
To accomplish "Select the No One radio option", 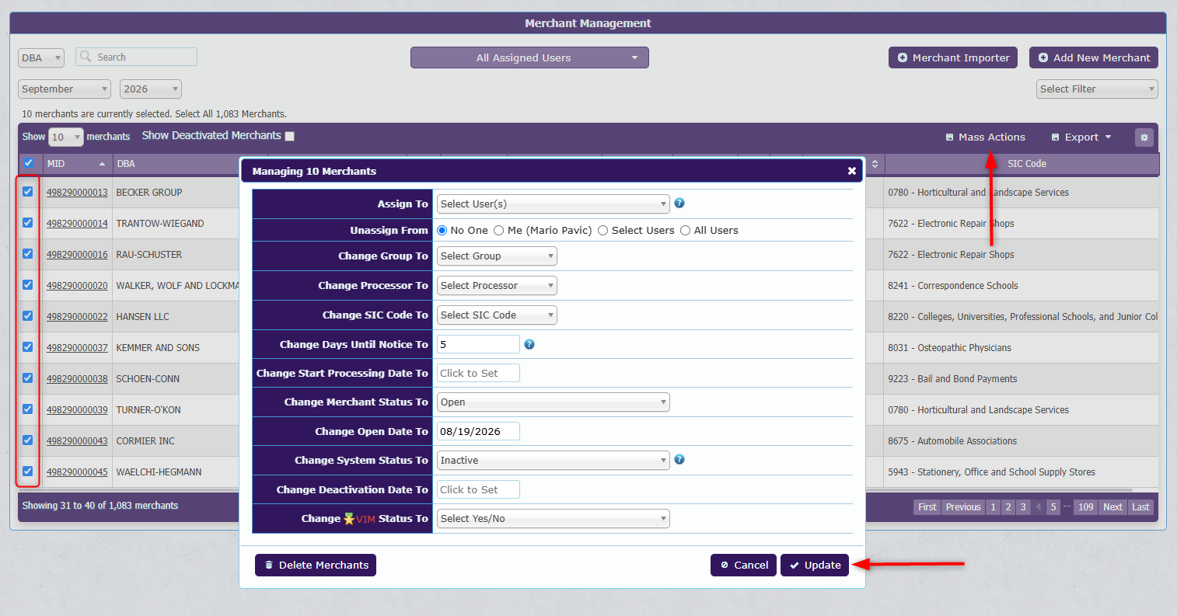I will pyautogui.click(x=442, y=231).
